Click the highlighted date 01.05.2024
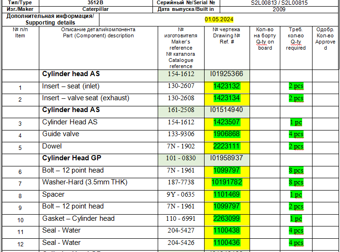 tap(219, 19)
